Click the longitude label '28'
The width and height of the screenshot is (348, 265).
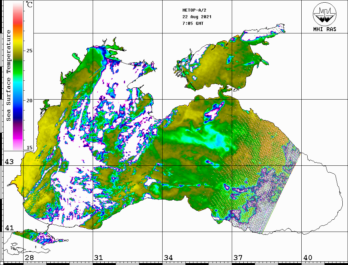pyautogui.click(x=29, y=257)
